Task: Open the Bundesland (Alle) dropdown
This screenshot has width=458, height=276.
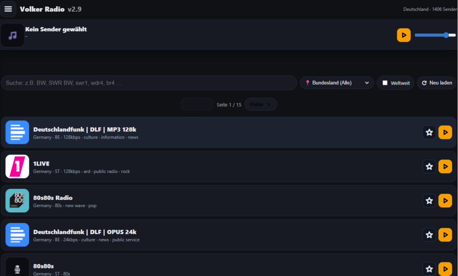Action: 337,83
